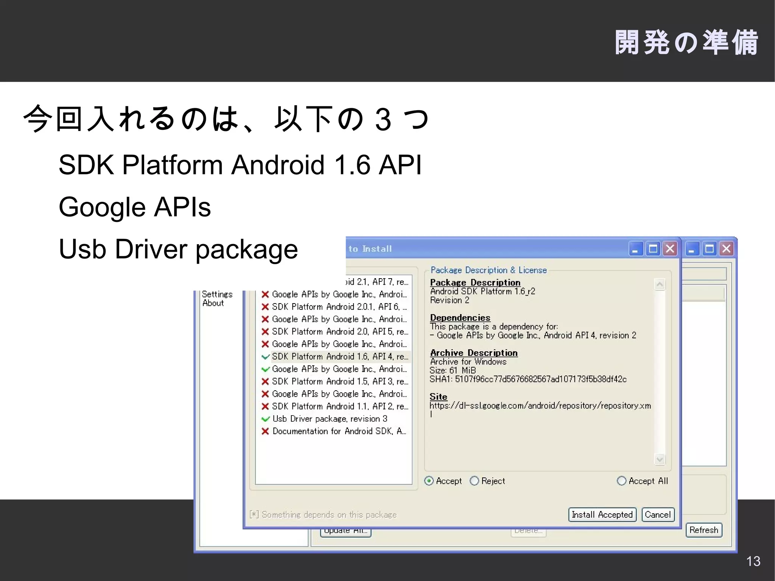Select the Reject radio button
This screenshot has height=581, width=775.
474,481
